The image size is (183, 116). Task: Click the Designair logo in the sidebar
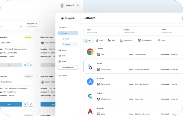(x=68, y=18)
